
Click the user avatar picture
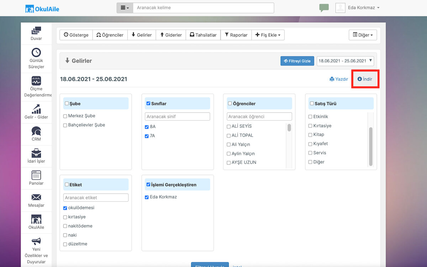coord(341,8)
